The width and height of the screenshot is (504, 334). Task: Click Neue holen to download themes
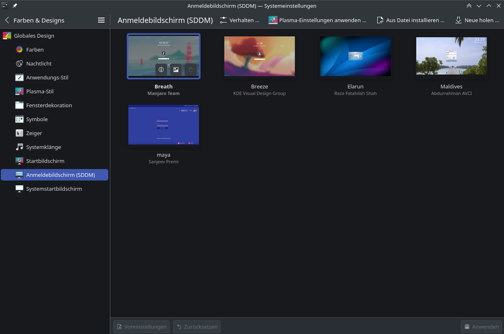pyautogui.click(x=477, y=20)
